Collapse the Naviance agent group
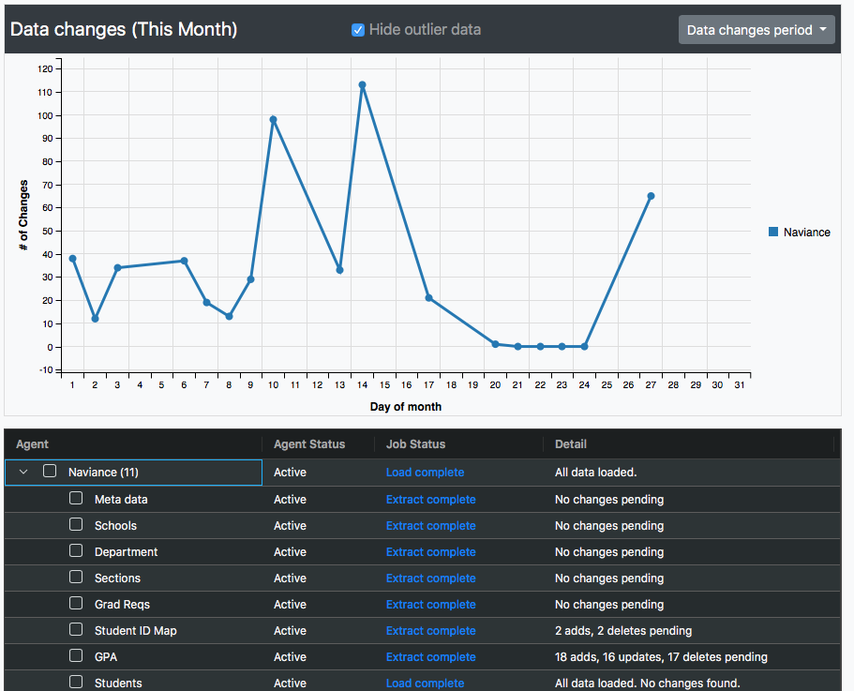854x691 pixels. [24, 473]
